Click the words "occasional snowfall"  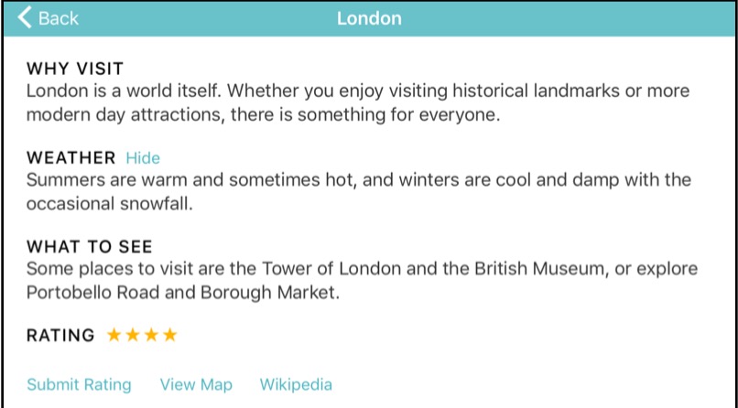pyautogui.click(x=109, y=204)
